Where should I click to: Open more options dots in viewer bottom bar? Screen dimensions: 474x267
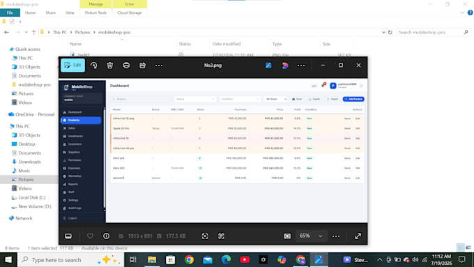click(336, 236)
